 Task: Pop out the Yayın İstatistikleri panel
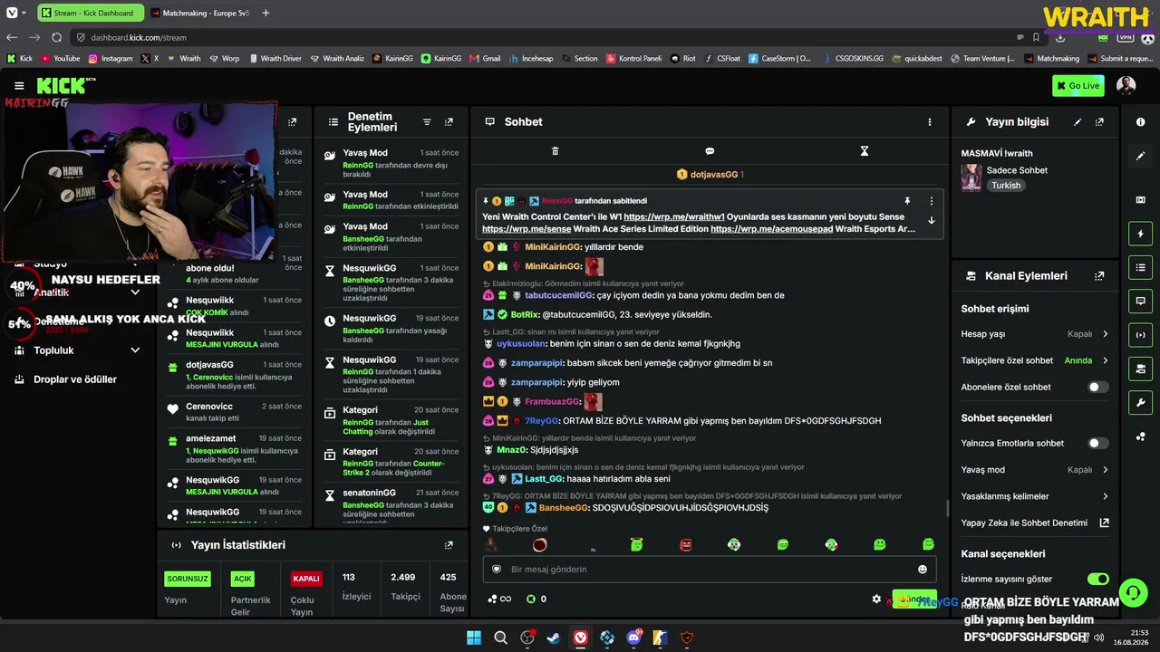tap(449, 545)
